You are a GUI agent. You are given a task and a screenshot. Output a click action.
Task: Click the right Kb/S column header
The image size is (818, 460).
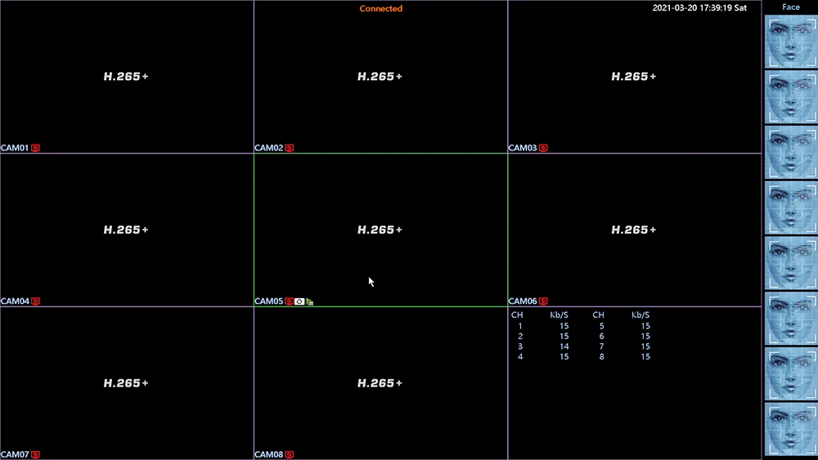click(640, 315)
